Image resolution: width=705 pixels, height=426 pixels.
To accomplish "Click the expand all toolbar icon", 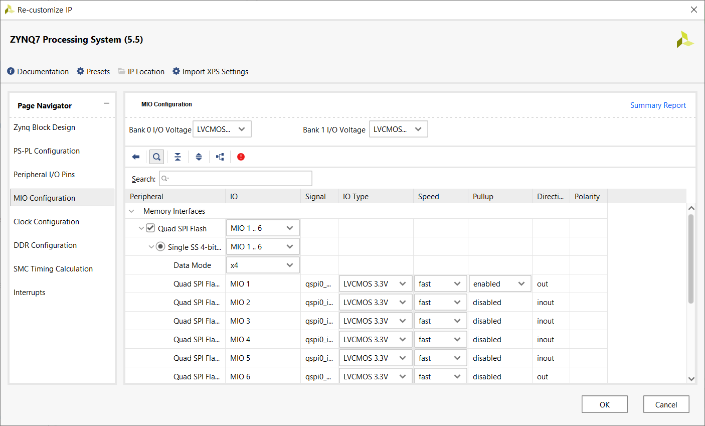I will (199, 157).
